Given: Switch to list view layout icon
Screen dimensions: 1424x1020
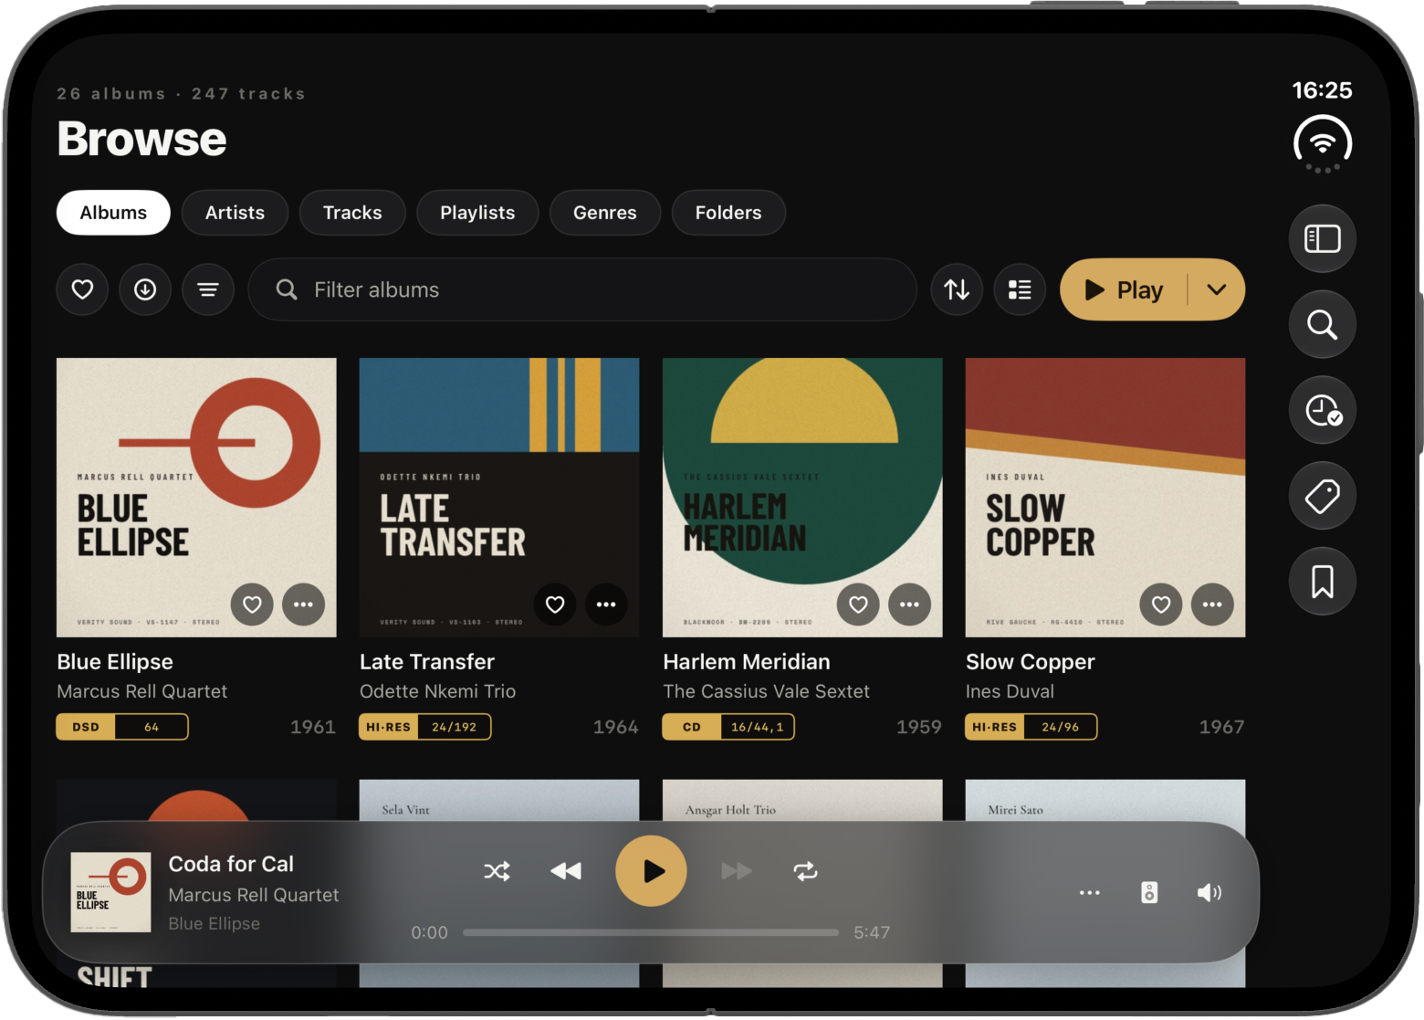Looking at the screenshot, I should tap(1020, 289).
